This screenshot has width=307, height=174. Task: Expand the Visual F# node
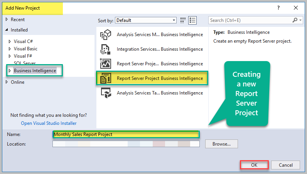[10, 56]
